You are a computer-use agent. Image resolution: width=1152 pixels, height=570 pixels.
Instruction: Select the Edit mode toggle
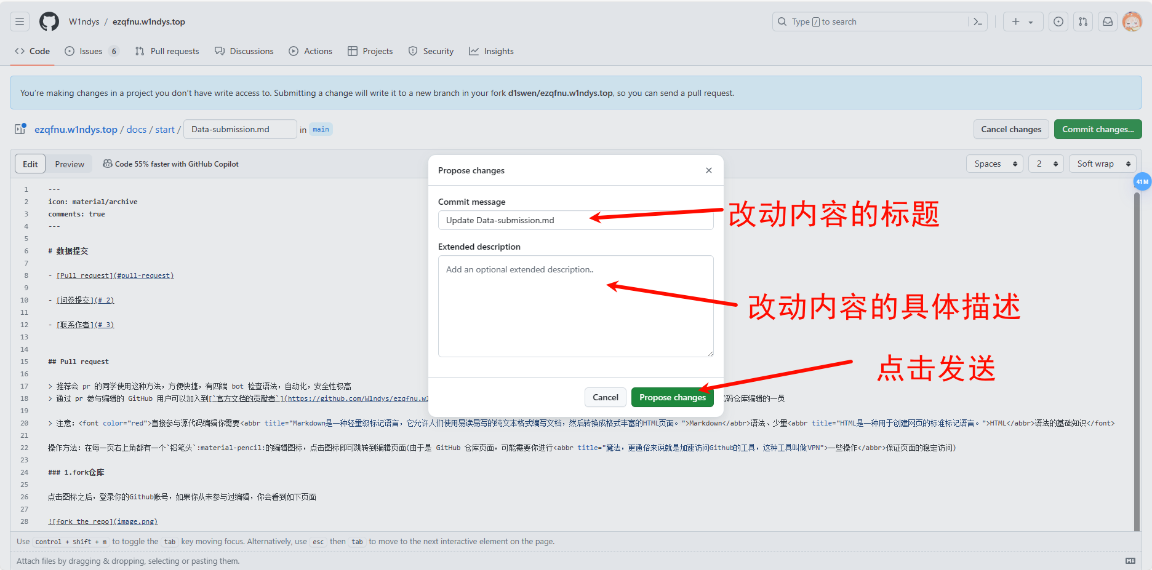click(x=30, y=164)
